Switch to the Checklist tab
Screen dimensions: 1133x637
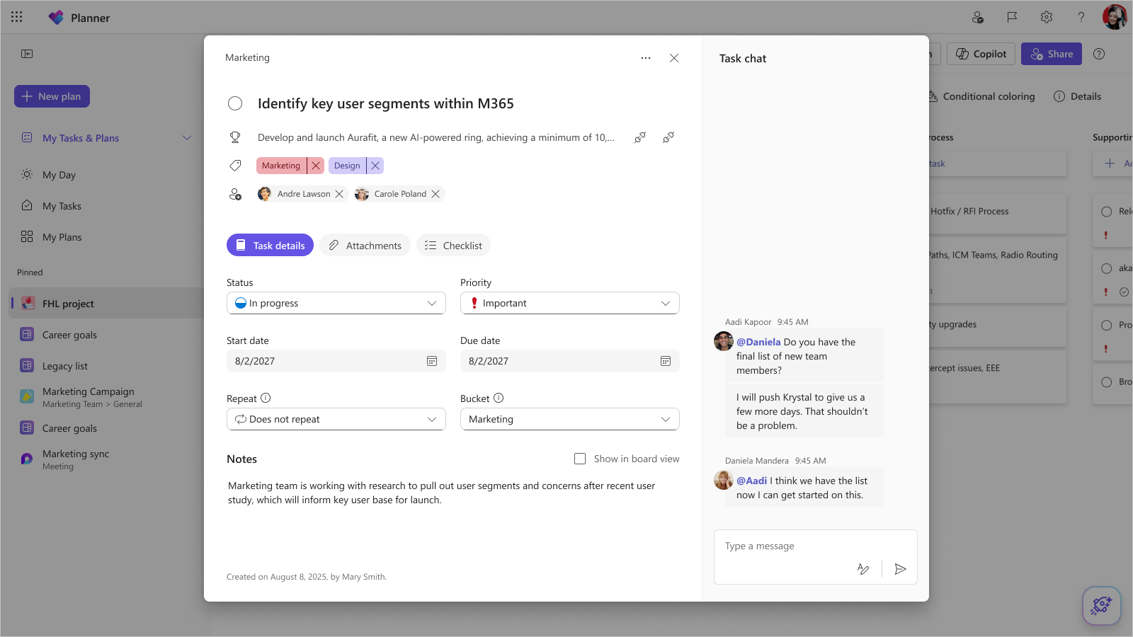(453, 245)
